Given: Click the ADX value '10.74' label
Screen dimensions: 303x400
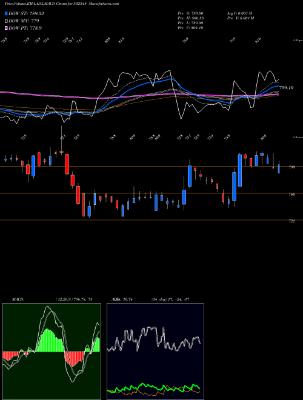Looking at the screenshot, I should click(127, 299).
